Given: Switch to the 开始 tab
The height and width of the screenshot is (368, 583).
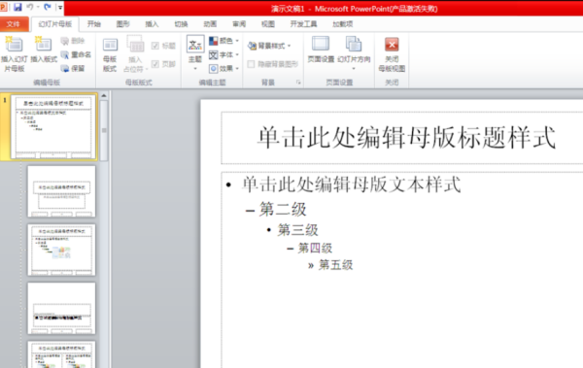Looking at the screenshot, I should [x=93, y=24].
